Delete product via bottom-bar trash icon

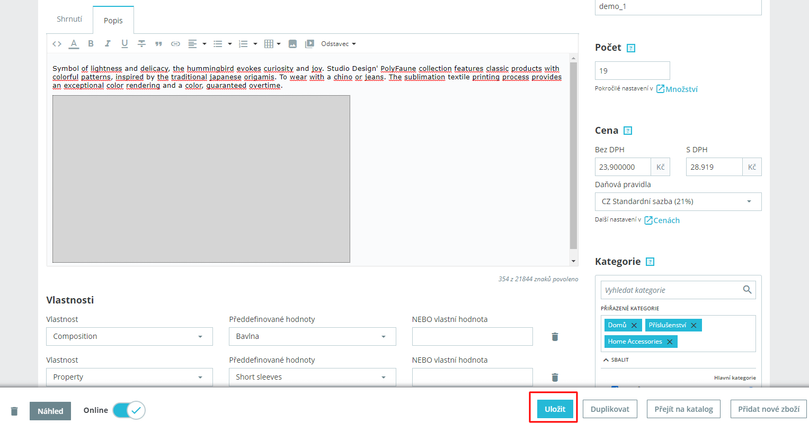tap(14, 411)
